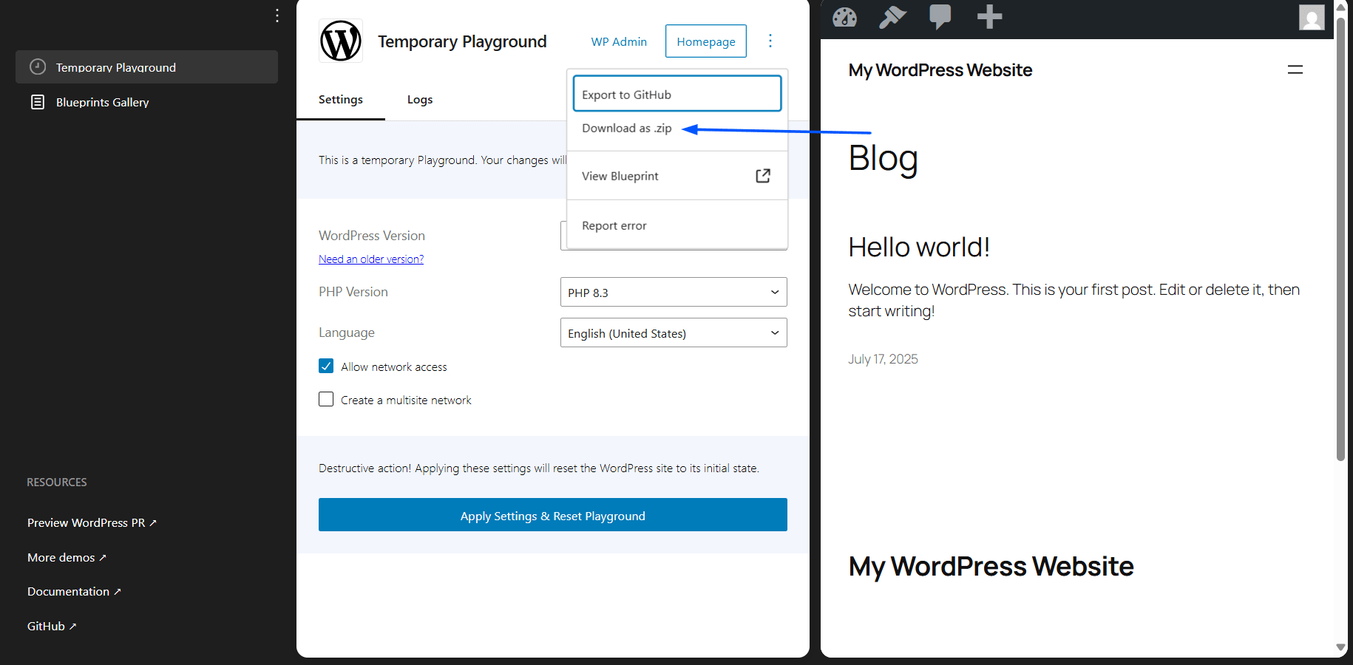Open the comments bubble icon in admin bar
1353x665 pixels.
coord(940,16)
